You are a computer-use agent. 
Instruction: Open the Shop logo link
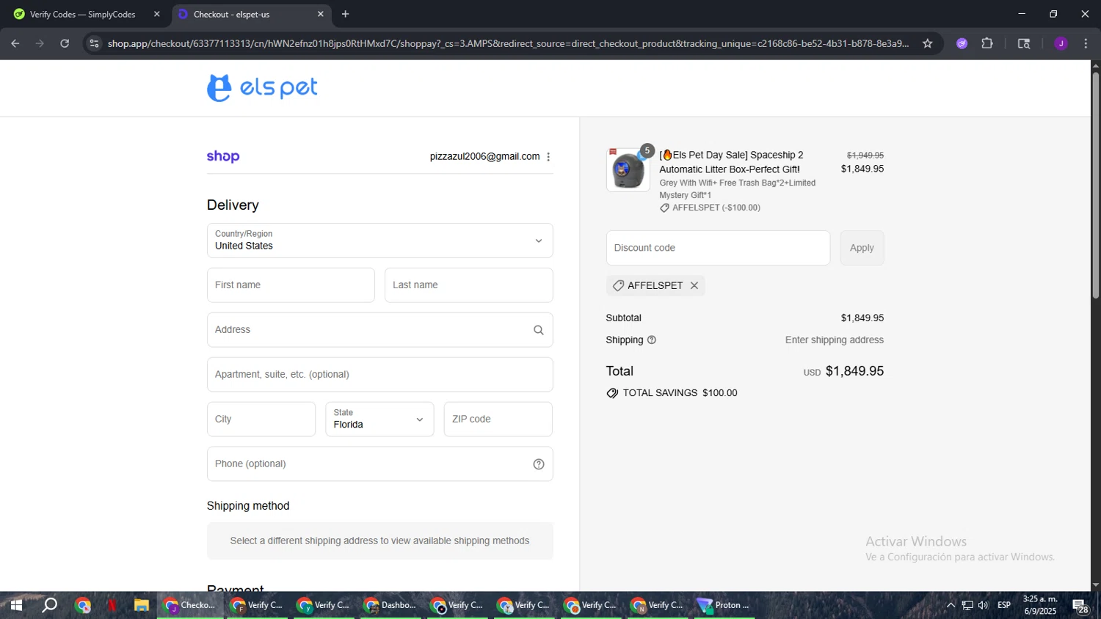click(x=223, y=156)
